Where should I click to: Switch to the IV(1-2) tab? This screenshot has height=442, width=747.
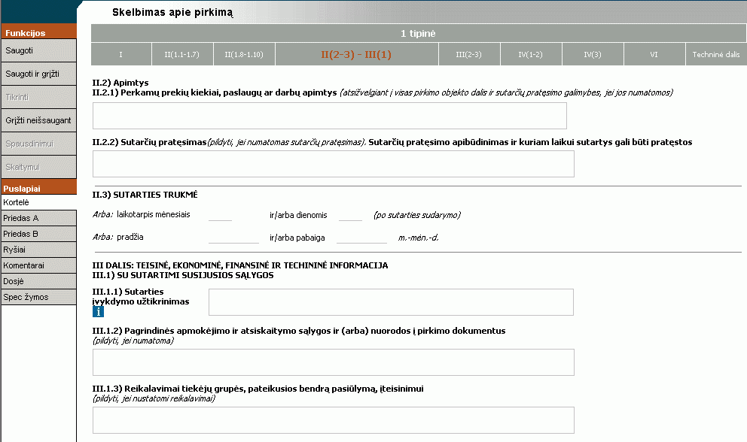click(531, 54)
